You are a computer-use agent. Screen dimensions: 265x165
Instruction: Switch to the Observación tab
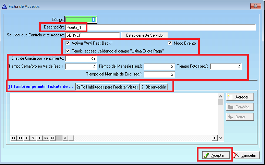pyautogui.click(x=154, y=87)
